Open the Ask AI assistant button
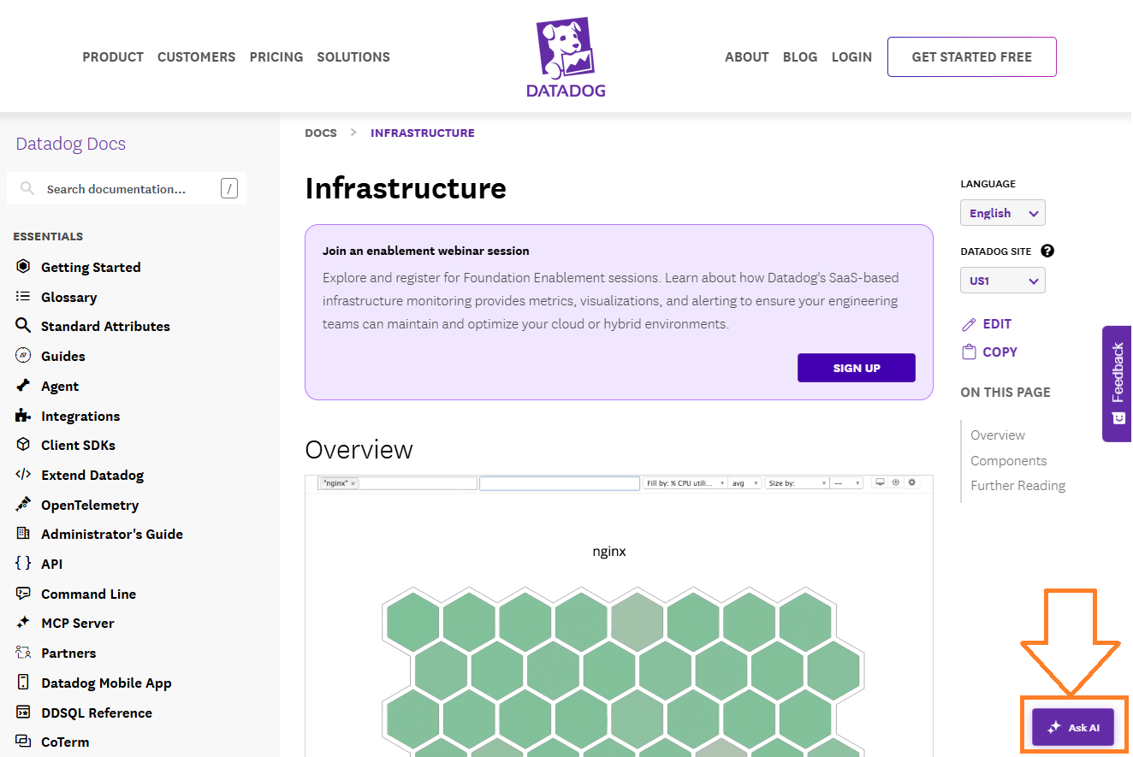Image resolution: width=1133 pixels, height=757 pixels. [x=1073, y=727]
